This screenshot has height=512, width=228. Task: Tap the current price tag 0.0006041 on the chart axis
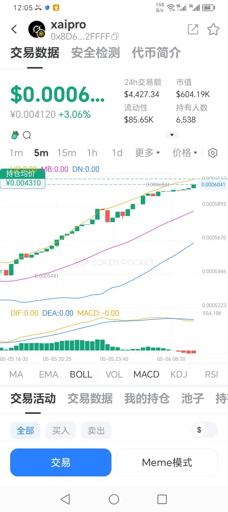coord(213,185)
